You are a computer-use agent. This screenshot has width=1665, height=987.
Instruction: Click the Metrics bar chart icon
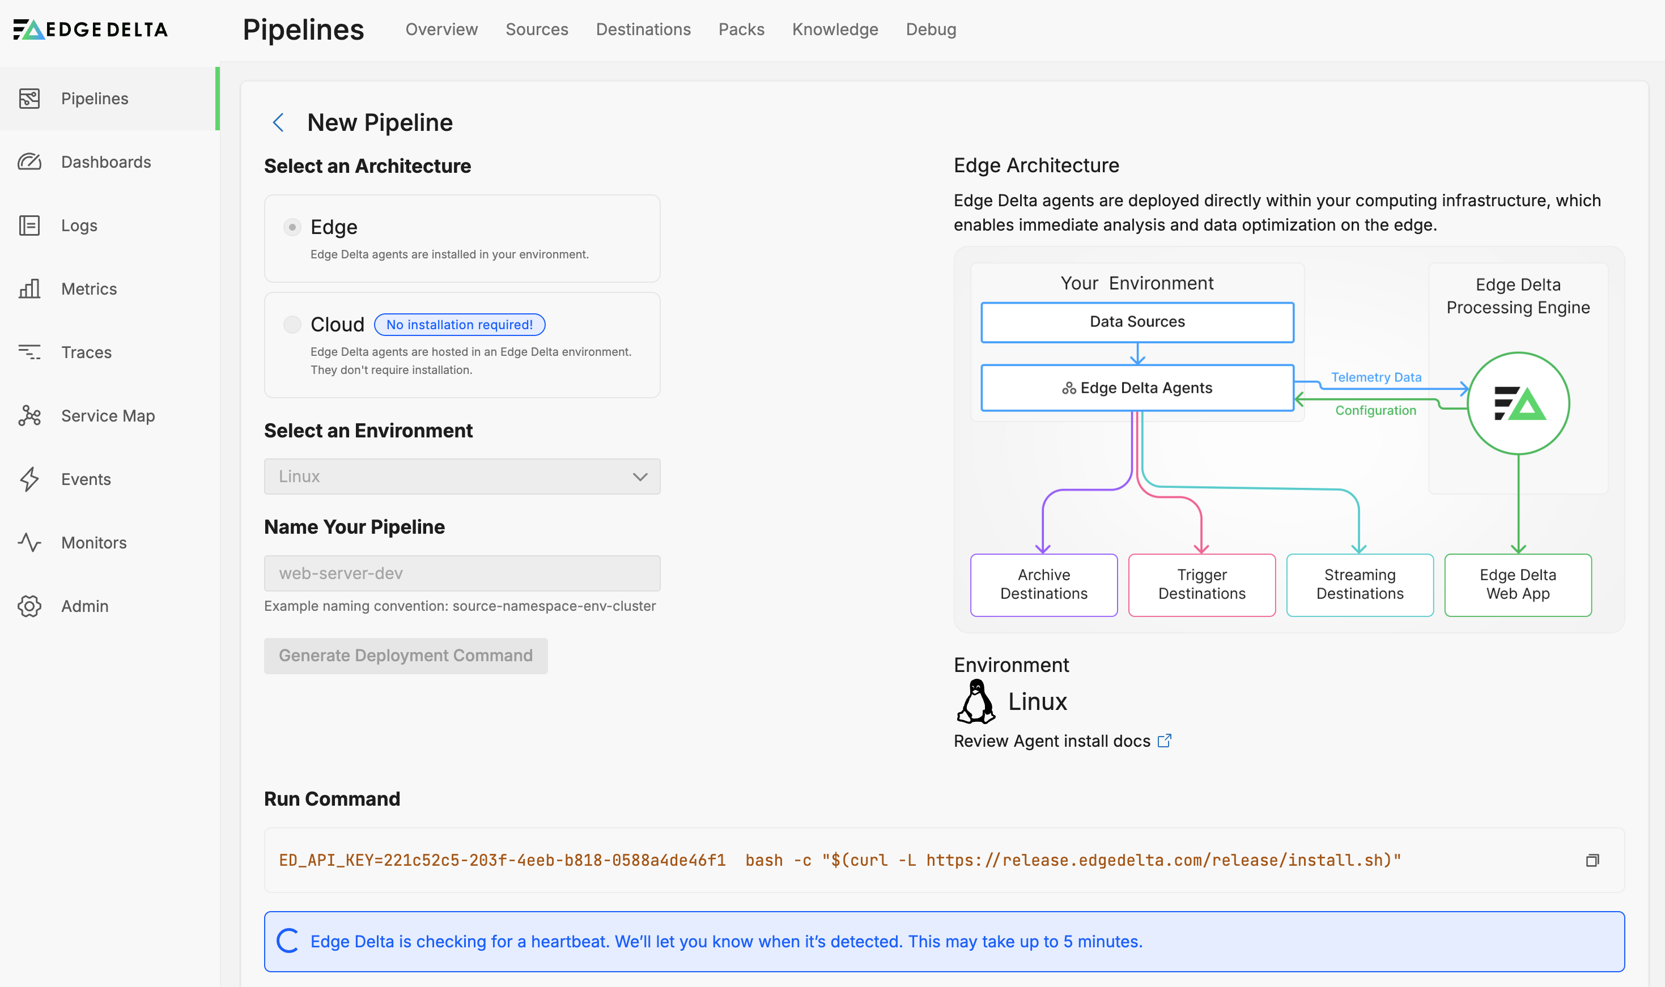[29, 288]
